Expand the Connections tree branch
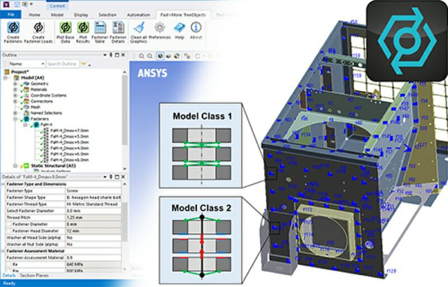The image size is (448, 287). click(16, 101)
